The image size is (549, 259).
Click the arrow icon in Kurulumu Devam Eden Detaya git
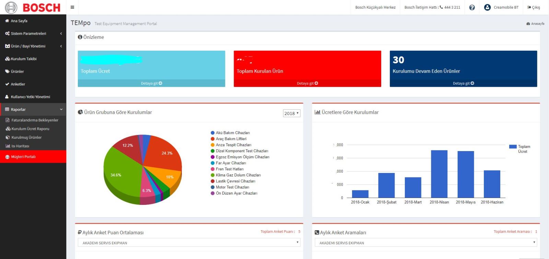coord(472,83)
